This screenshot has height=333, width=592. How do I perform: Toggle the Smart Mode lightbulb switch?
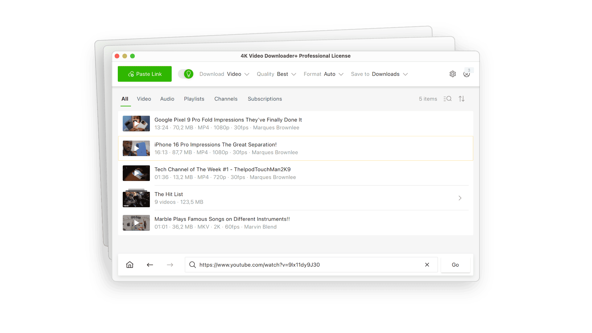tap(186, 74)
